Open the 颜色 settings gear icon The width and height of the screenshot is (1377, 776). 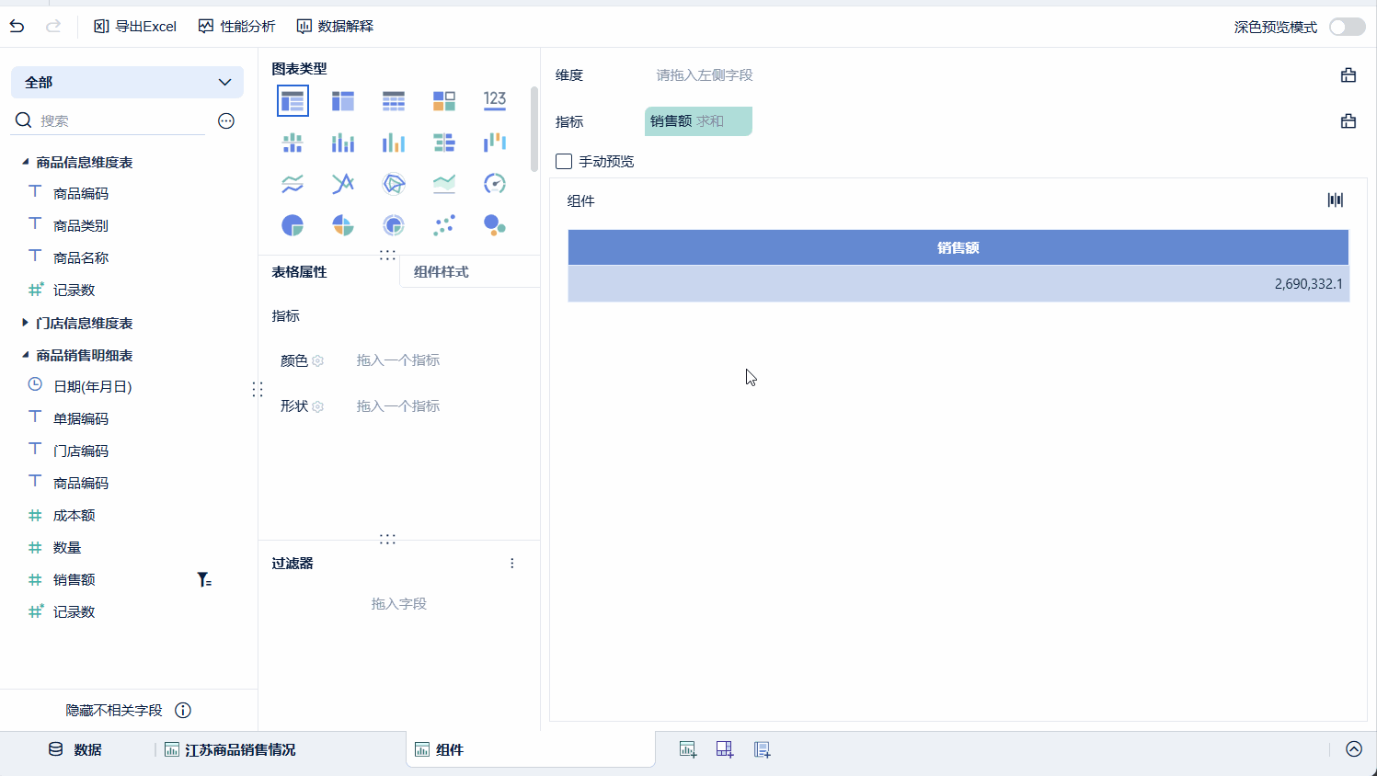pos(318,361)
